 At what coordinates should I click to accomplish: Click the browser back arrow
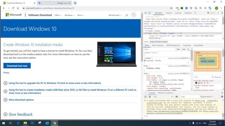point(4,8)
